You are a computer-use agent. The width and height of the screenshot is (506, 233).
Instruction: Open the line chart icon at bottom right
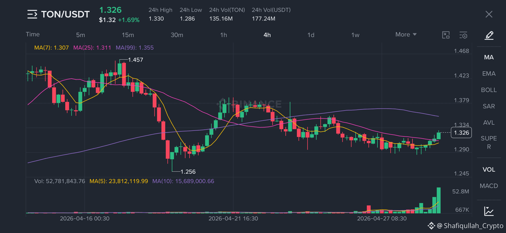[489, 211]
